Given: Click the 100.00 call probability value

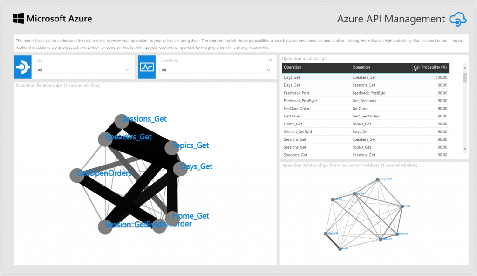Looking at the screenshot, I should [x=442, y=77].
